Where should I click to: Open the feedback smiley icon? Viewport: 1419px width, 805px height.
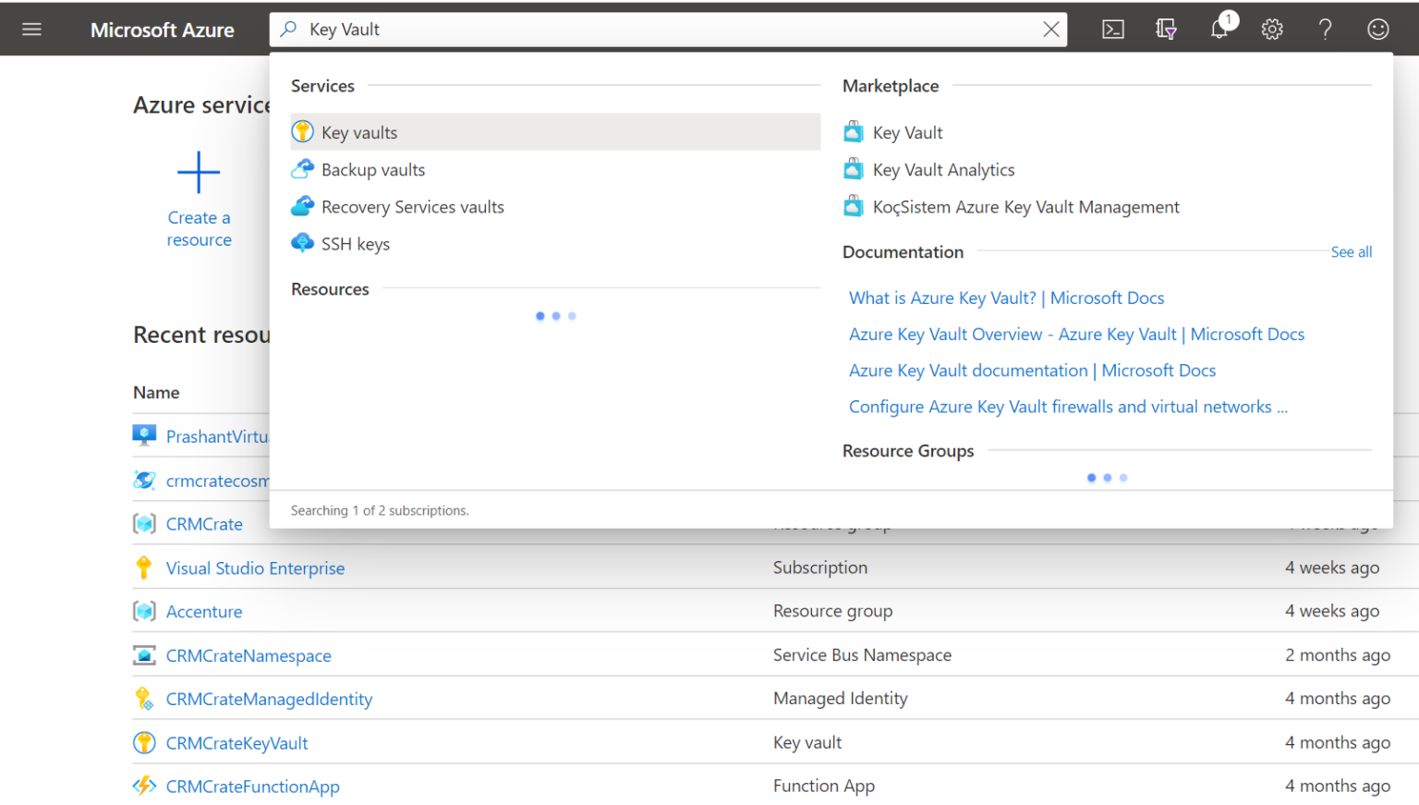click(1377, 30)
